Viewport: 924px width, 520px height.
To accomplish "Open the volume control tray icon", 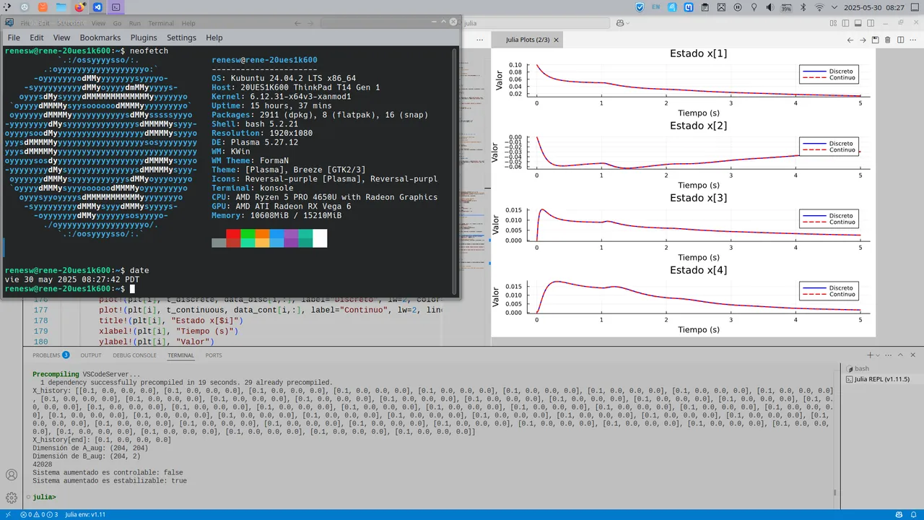I will click(770, 7).
